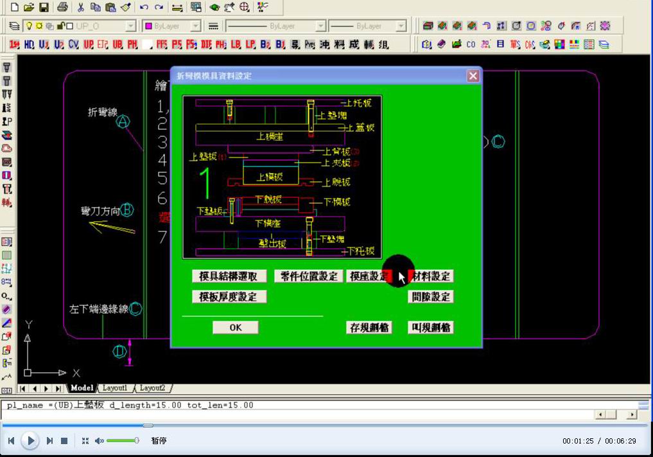Save the drawing with the floppy icon
The height and width of the screenshot is (457, 653).
pyautogui.click(x=43, y=7)
